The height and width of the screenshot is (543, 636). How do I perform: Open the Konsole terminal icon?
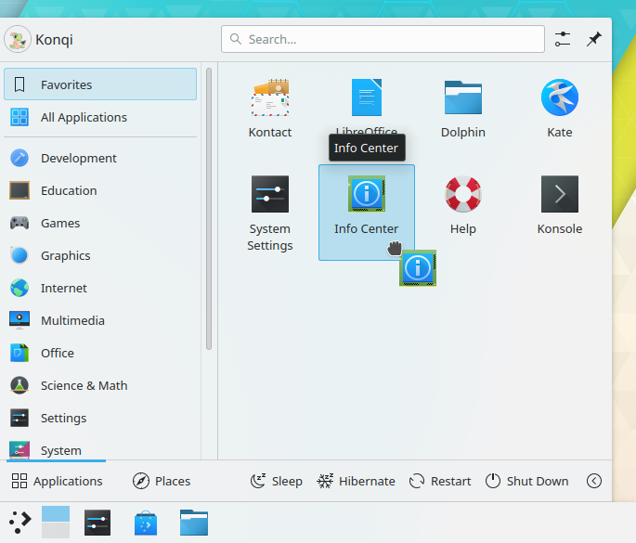click(559, 194)
